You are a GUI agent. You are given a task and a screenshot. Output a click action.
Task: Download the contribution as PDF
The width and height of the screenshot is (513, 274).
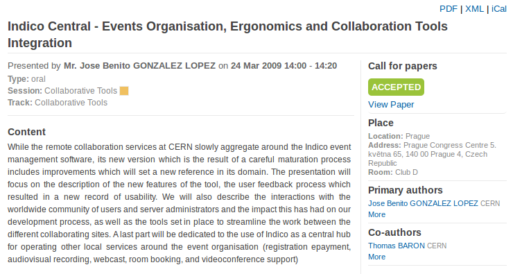click(x=449, y=9)
